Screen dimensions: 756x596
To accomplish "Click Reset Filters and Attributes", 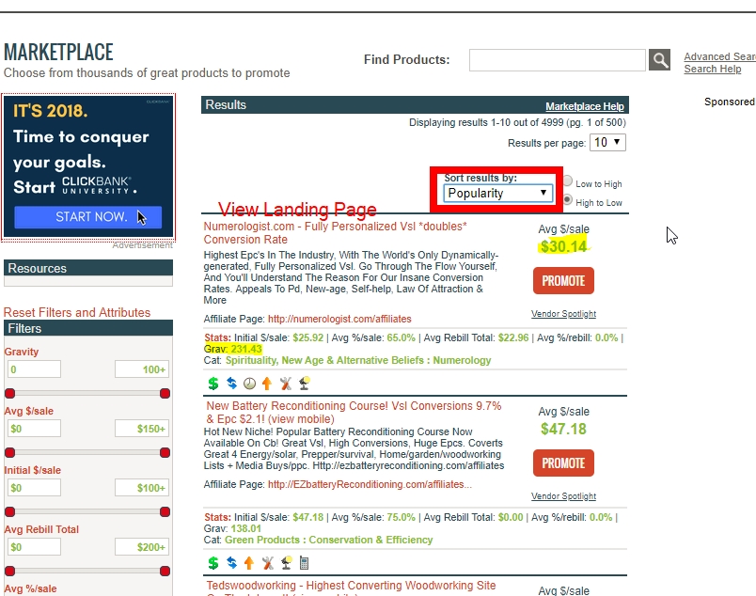I will 77,312.
